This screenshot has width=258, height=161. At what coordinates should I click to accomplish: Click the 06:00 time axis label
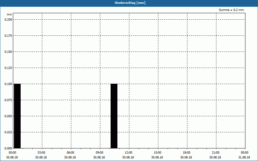70,153
